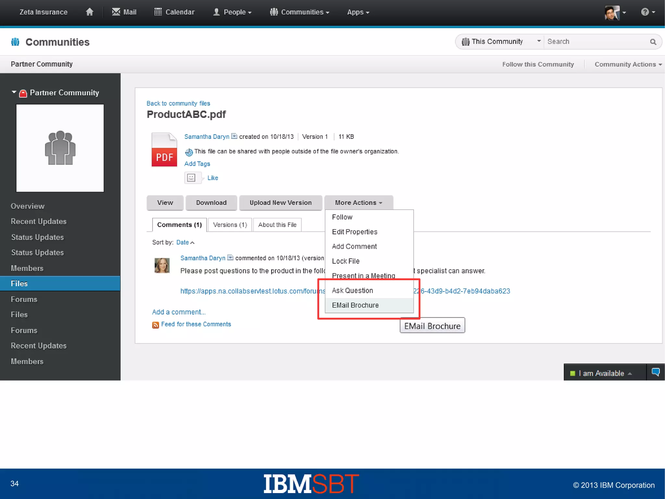Viewport: 665px width, 499px height.
Task: Follow the Back to community files link
Action: coord(178,103)
